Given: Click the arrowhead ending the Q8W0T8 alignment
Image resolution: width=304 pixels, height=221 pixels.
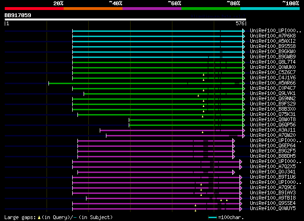Looking at the screenshot, I should [244, 120].
